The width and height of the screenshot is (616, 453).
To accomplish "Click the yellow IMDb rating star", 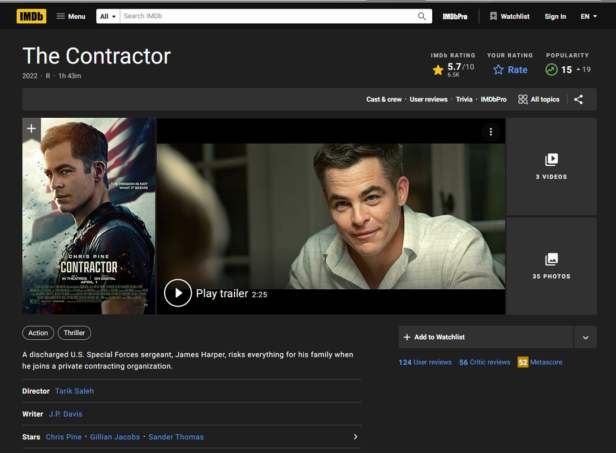I will coord(438,70).
